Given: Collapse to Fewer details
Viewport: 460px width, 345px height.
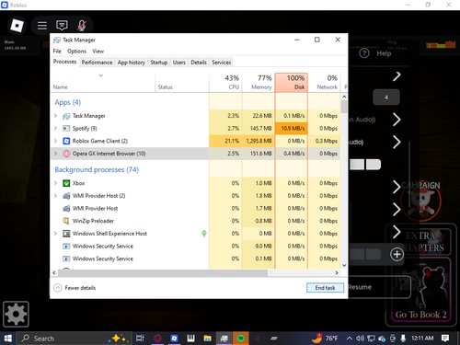Looking at the screenshot, I should click(x=75, y=288).
